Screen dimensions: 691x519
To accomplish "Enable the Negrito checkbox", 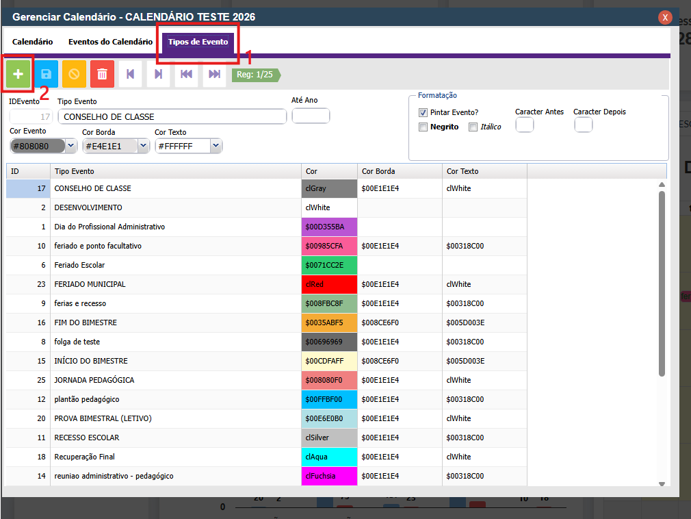I will [423, 127].
